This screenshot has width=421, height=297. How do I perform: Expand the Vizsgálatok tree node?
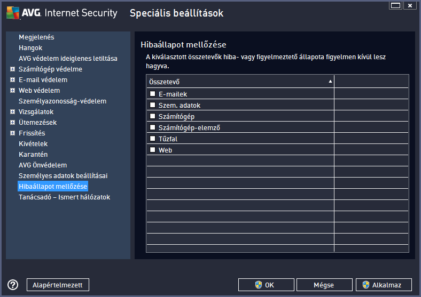[x=12, y=112]
